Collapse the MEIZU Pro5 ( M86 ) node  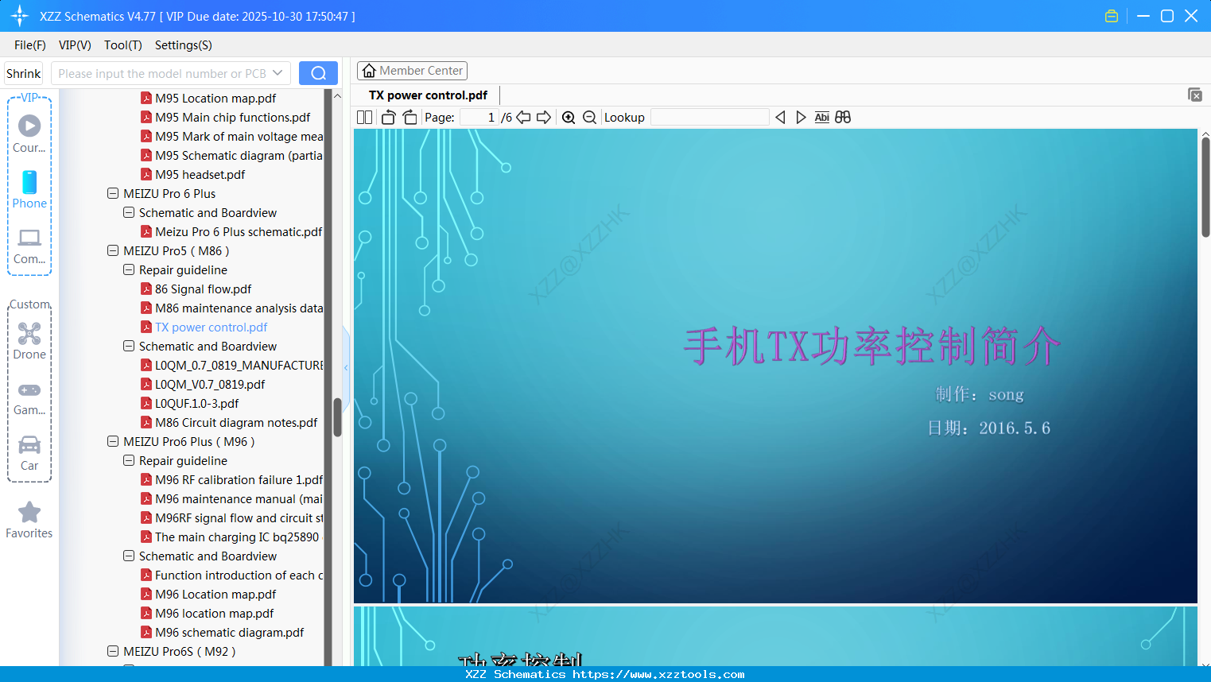click(x=112, y=250)
